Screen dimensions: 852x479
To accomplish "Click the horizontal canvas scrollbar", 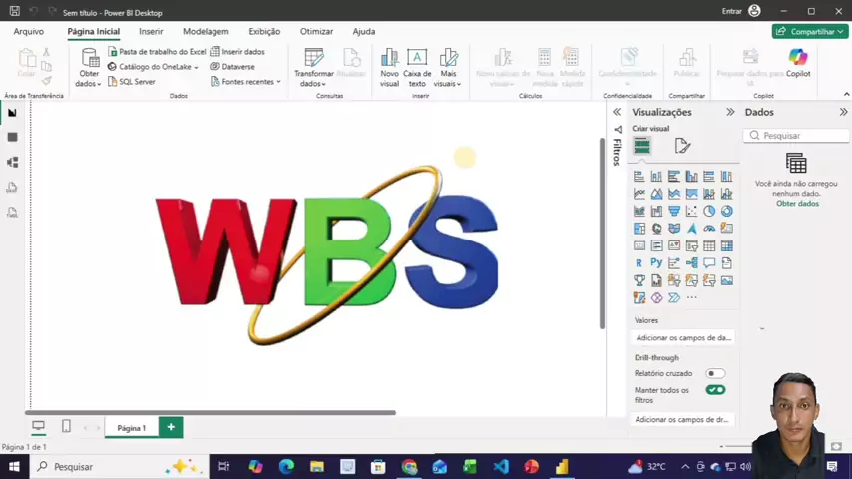I will [211, 413].
